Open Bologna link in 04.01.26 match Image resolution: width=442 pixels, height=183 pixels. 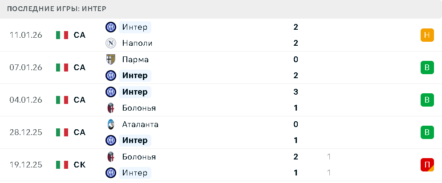point(139,108)
